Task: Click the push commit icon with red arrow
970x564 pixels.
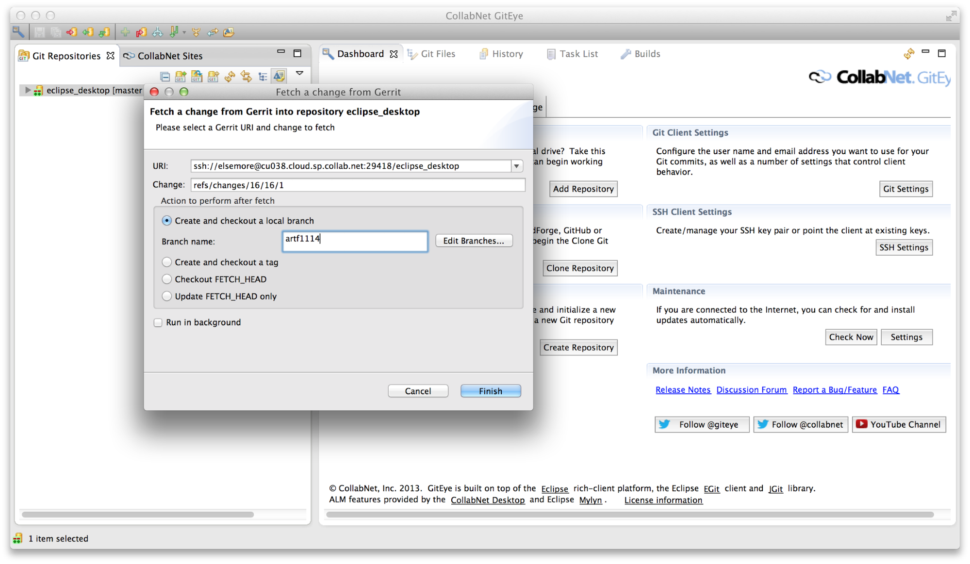Action: click(71, 32)
